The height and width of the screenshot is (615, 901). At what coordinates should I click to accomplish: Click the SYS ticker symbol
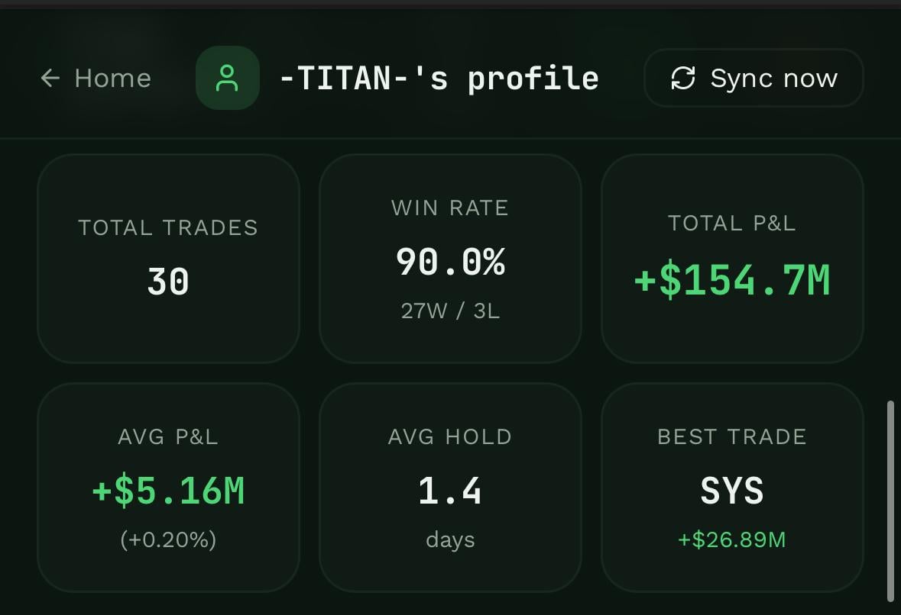point(732,491)
